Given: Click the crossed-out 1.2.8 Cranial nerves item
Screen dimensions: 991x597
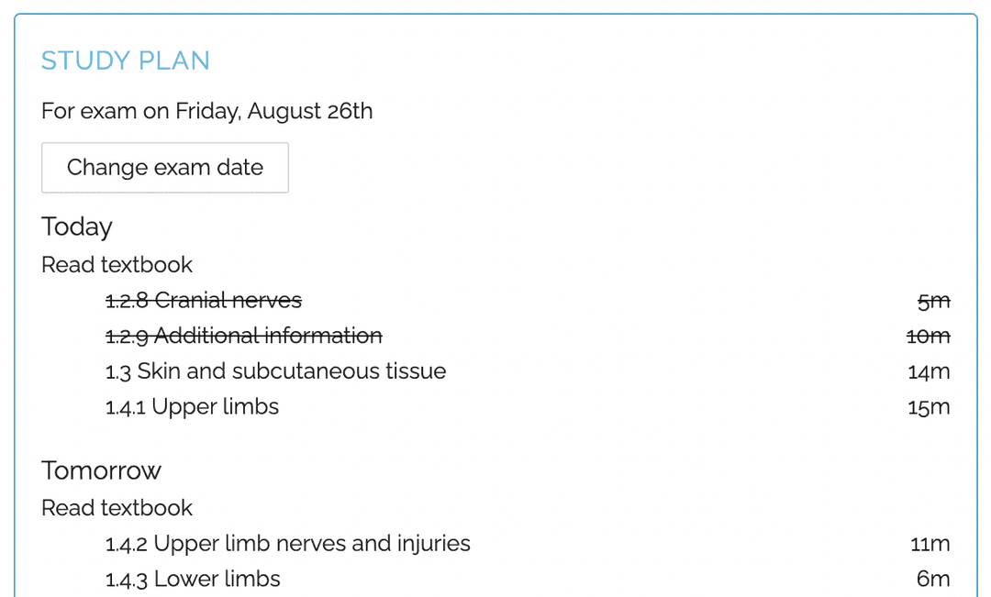Looking at the screenshot, I should pos(204,300).
